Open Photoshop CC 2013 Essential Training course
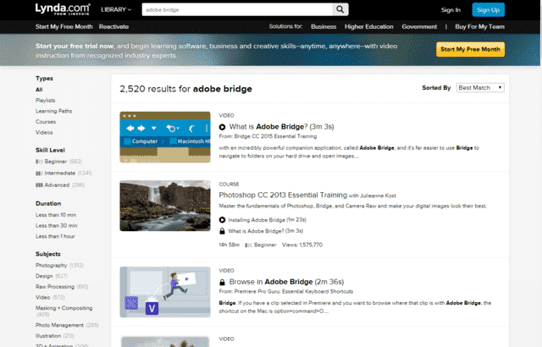542x347 pixels. [x=283, y=195]
